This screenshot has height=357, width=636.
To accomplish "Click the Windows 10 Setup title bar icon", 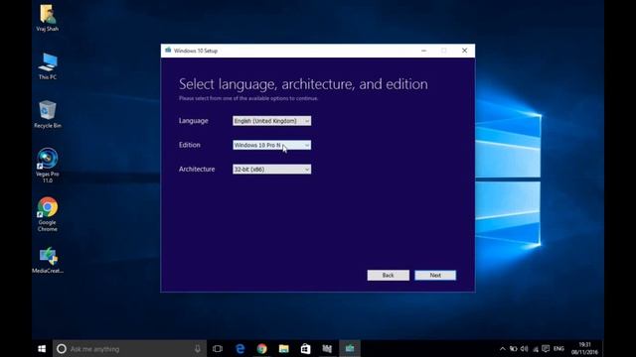I will tap(168, 51).
